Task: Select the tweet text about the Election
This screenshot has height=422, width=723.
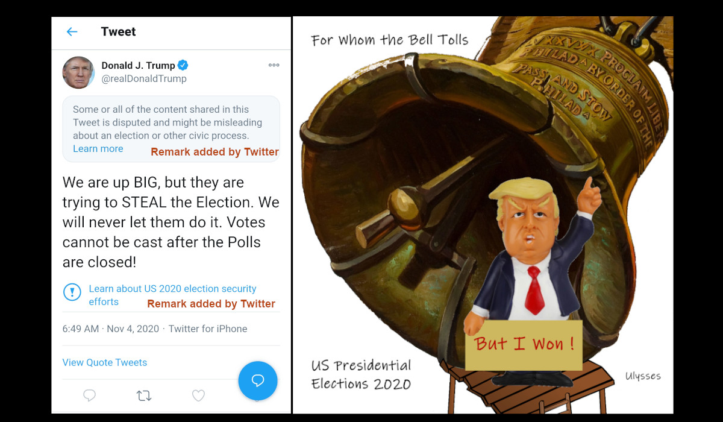Action: point(171,222)
